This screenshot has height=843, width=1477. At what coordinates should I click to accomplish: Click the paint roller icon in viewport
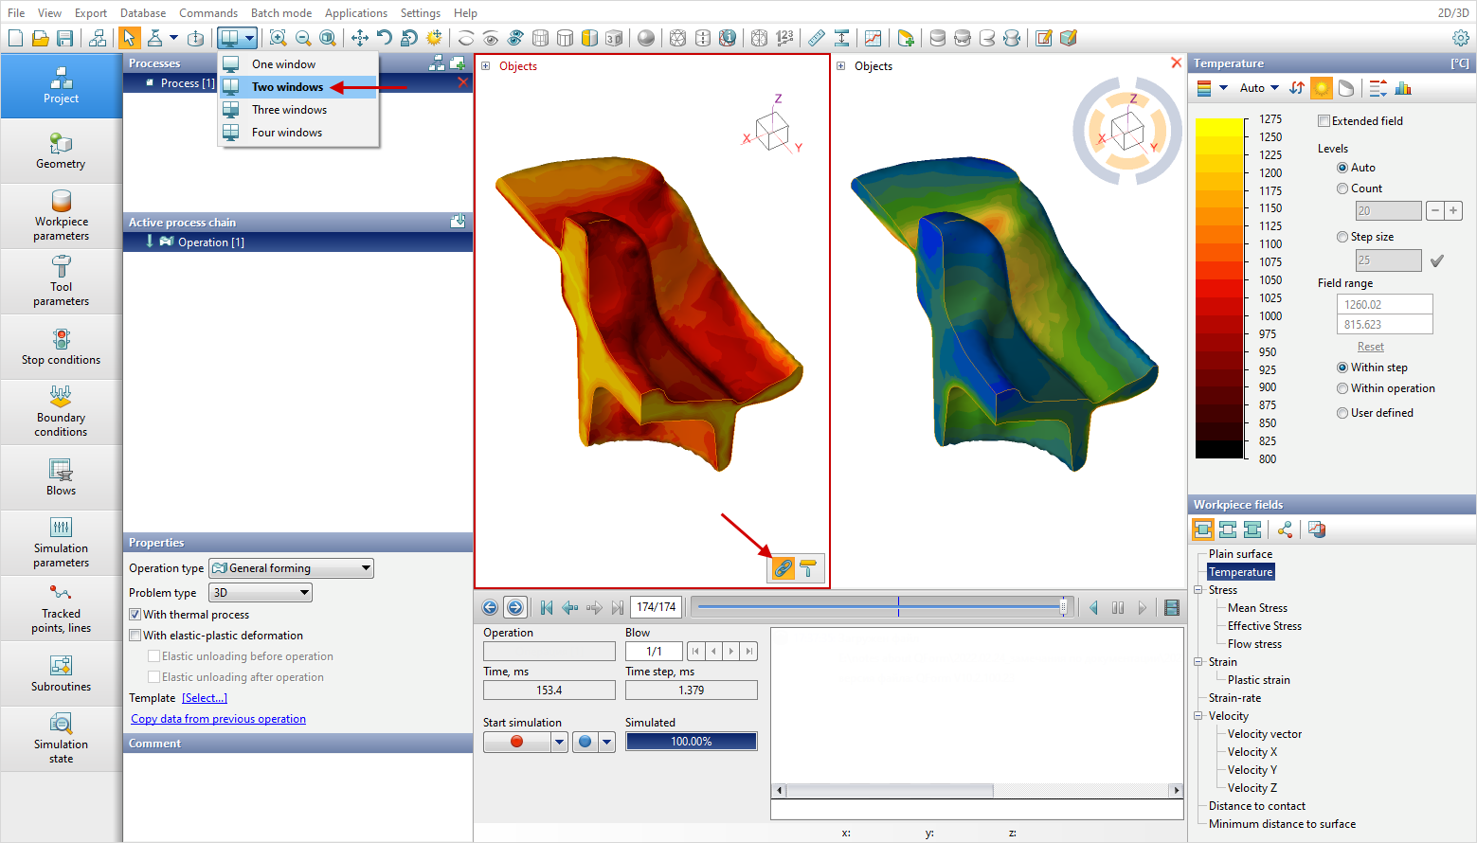pyautogui.click(x=808, y=568)
